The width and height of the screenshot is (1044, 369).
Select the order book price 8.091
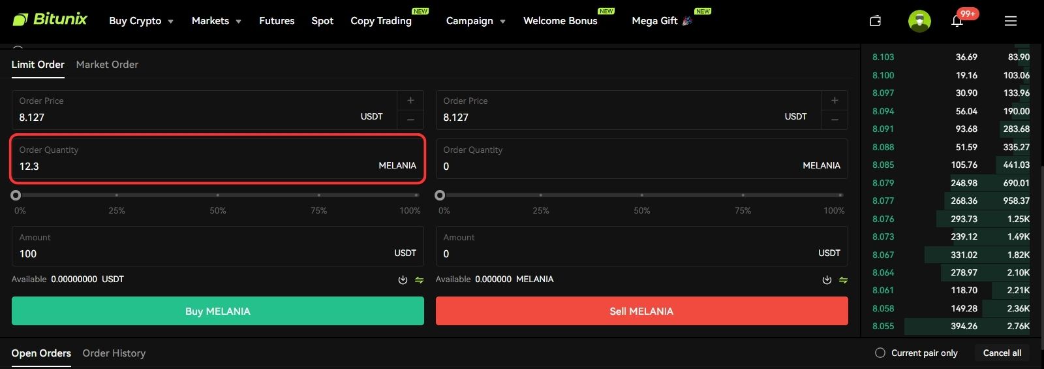click(883, 129)
